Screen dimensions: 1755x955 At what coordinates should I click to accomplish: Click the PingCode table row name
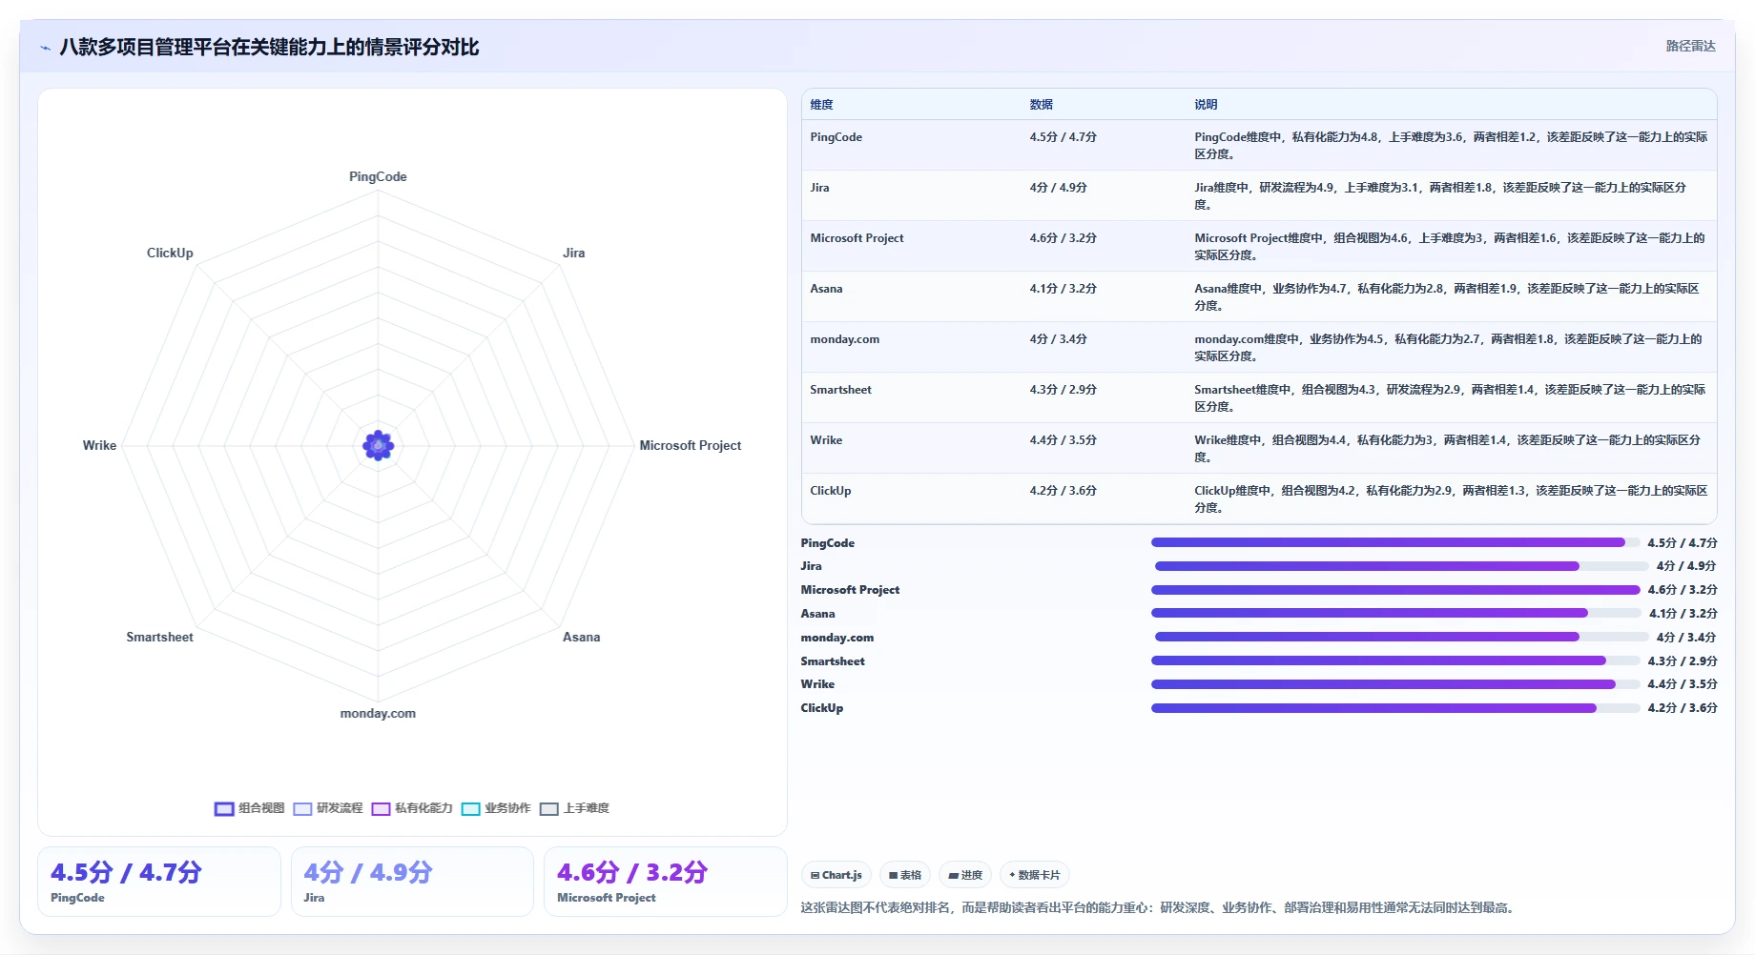(x=836, y=137)
